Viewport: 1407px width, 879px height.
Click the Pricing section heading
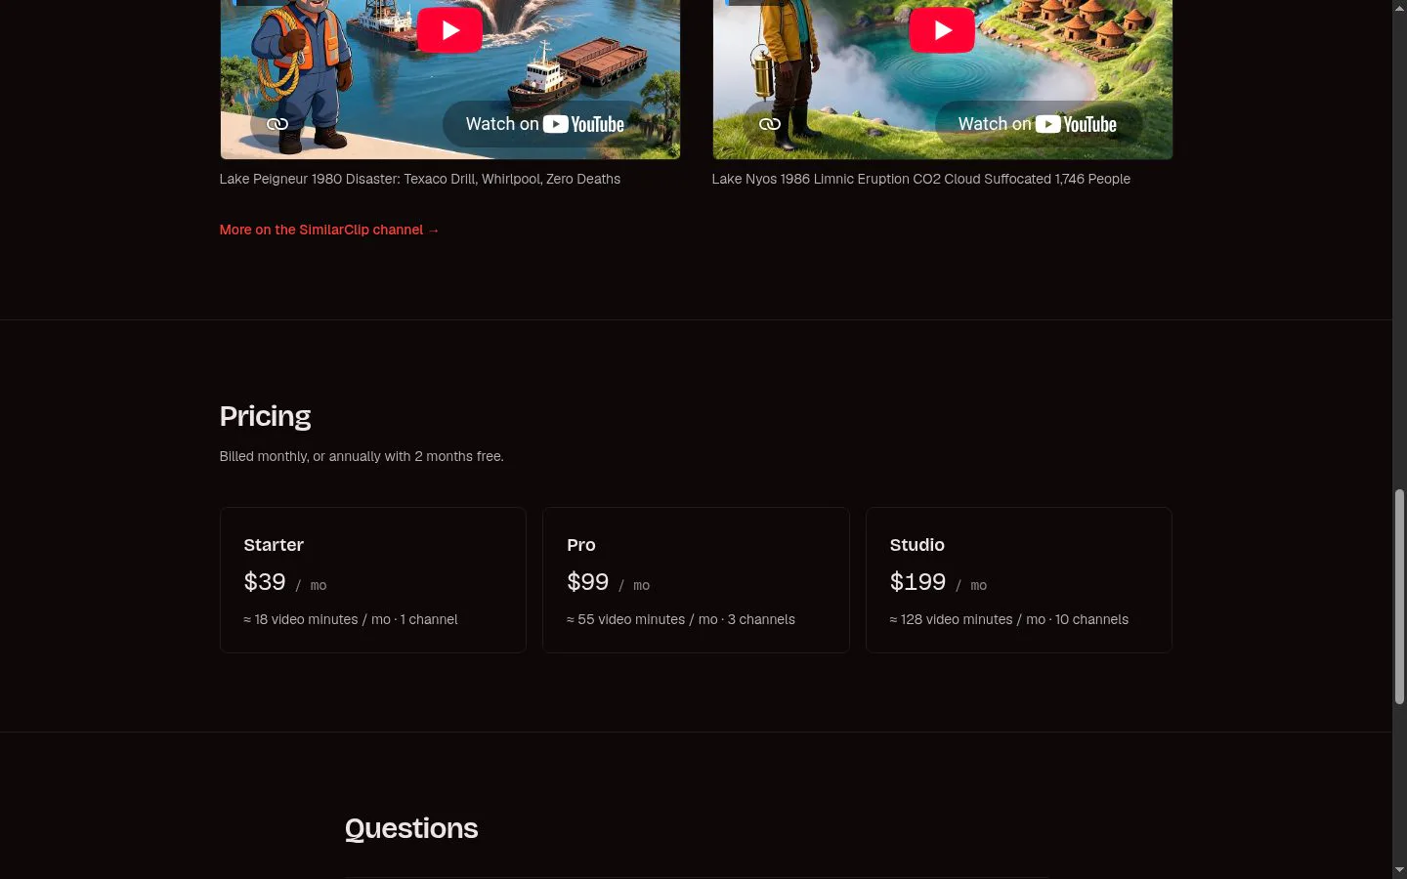(266, 417)
